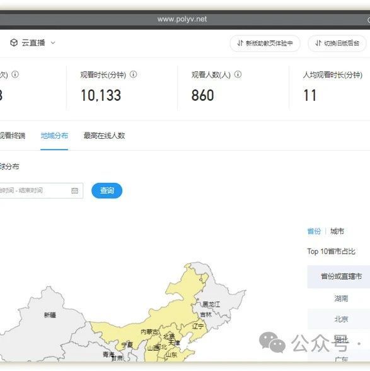Click the info icon beside 次)

coord(15,74)
